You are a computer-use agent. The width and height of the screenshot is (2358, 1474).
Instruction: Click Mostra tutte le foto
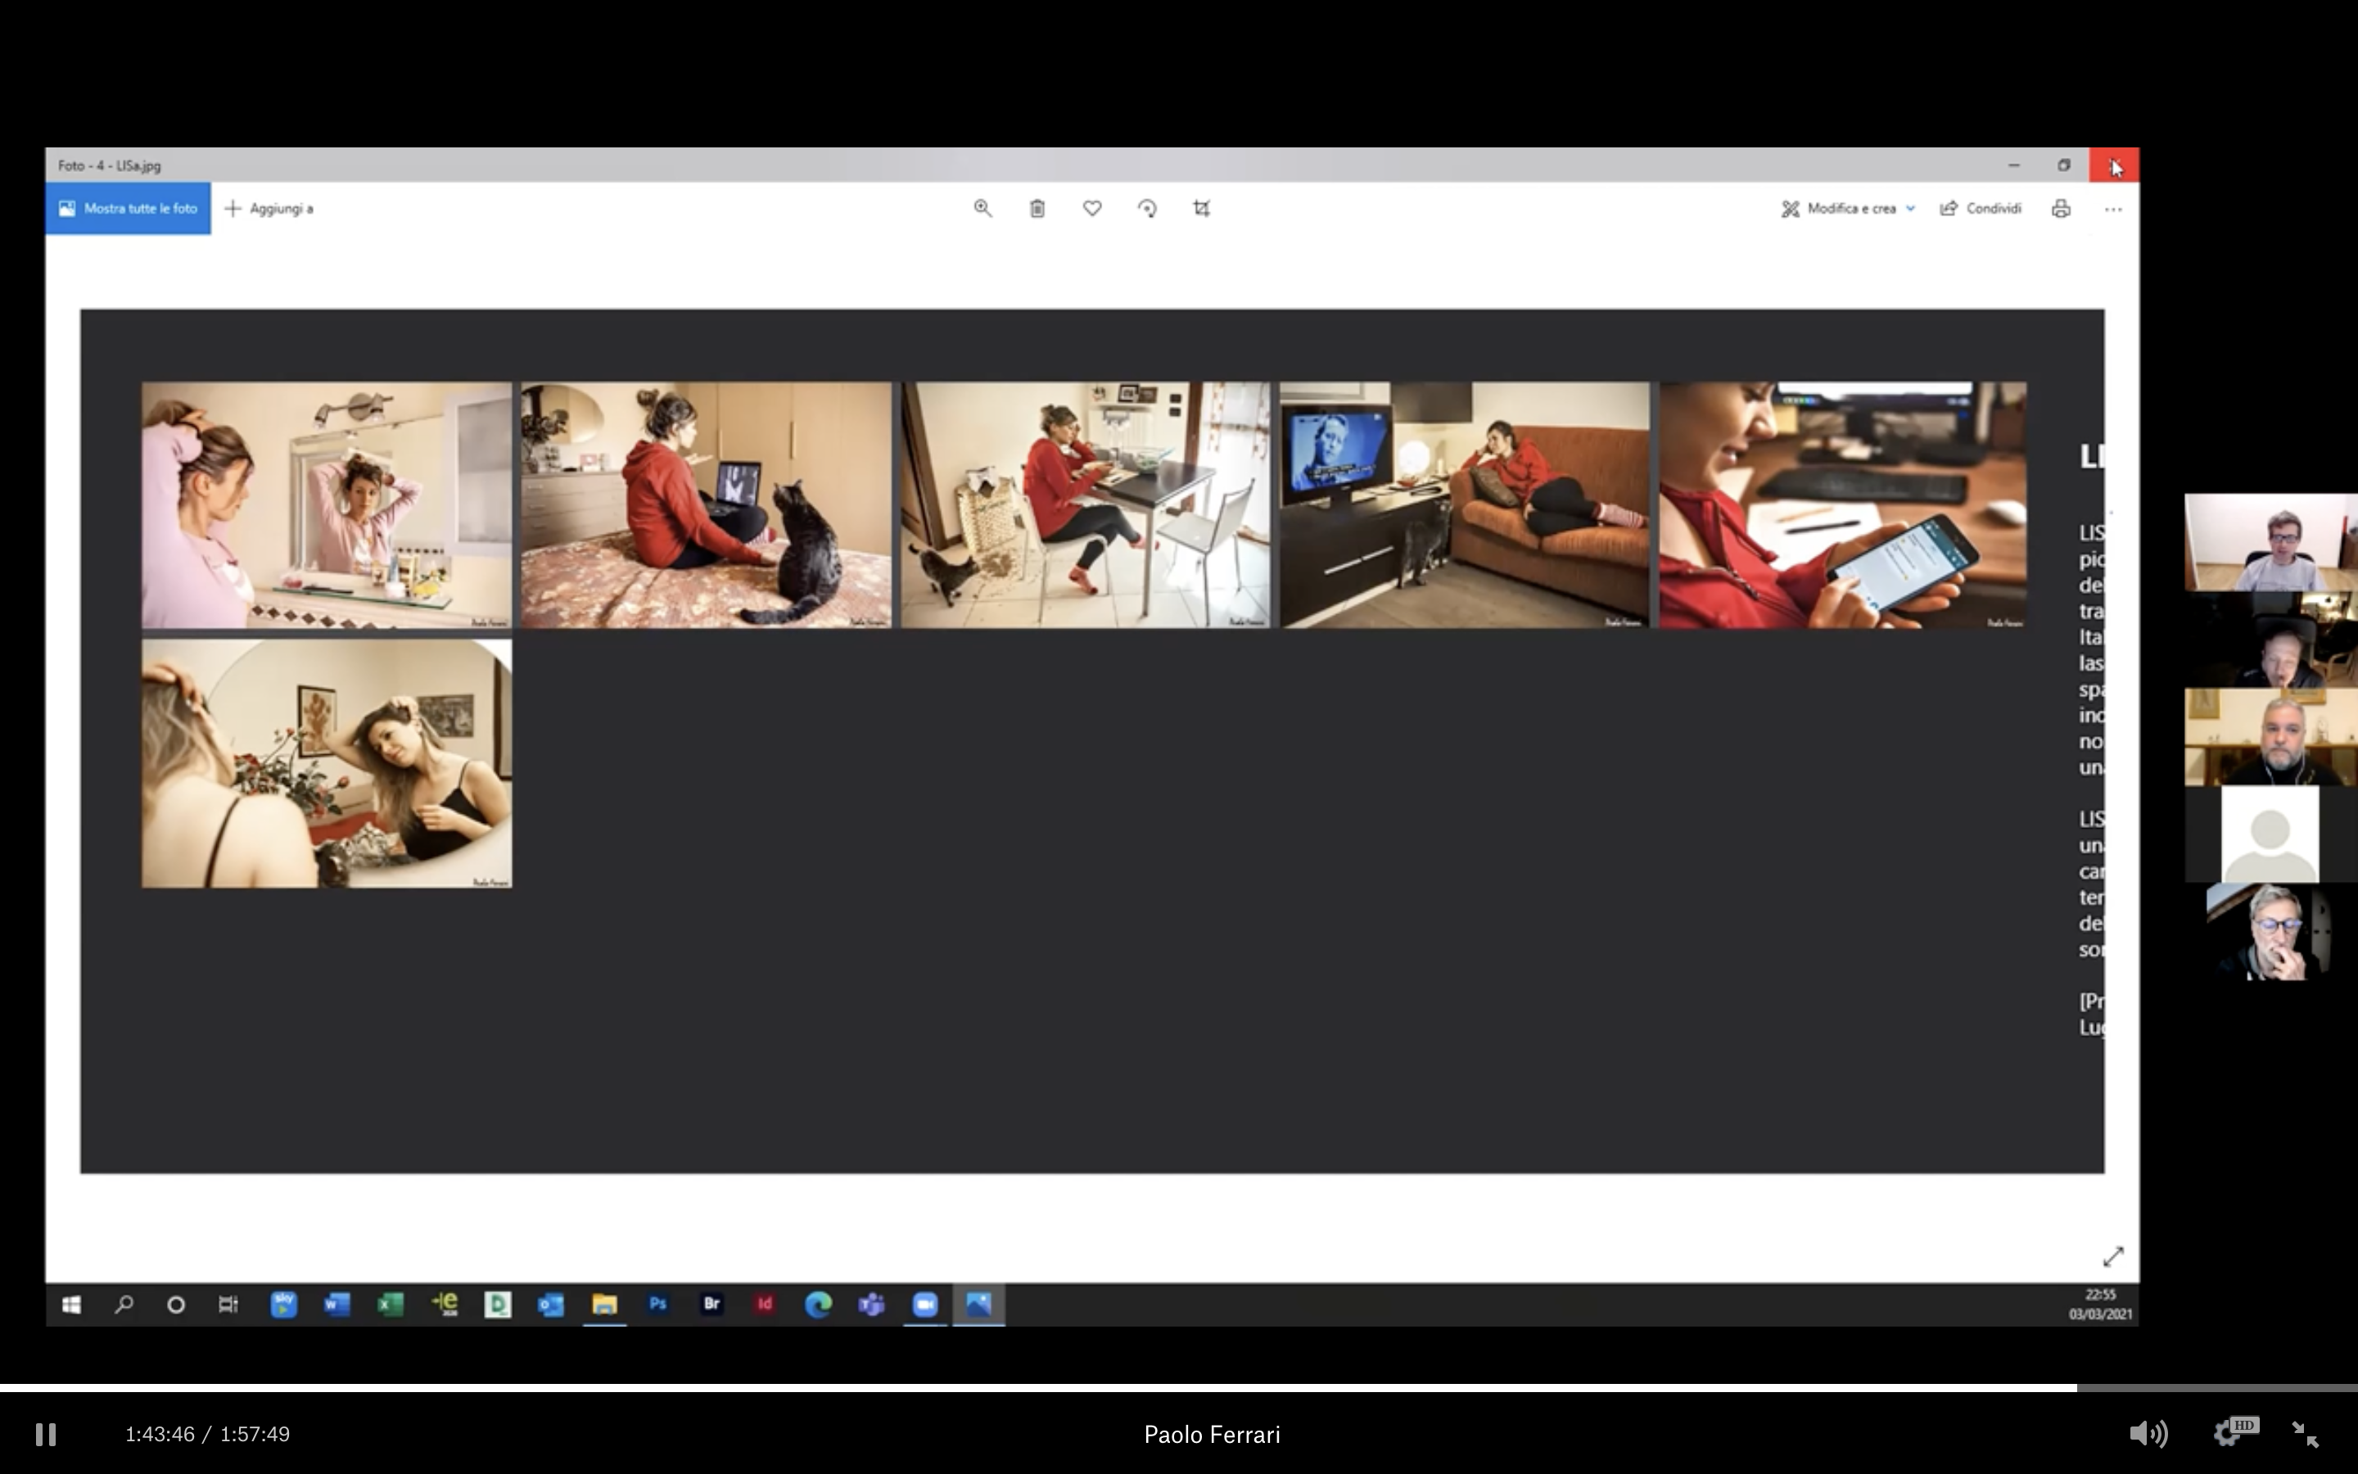128,209
